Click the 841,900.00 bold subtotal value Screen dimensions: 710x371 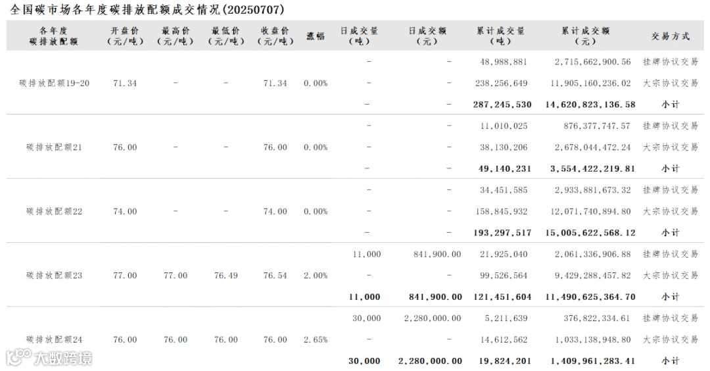tap(437, 297)
